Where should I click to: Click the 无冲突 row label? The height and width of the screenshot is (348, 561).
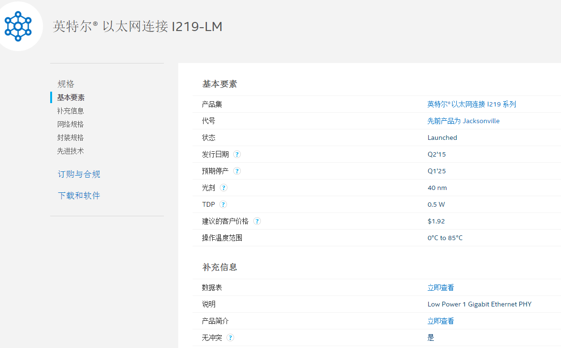(212, 337)
